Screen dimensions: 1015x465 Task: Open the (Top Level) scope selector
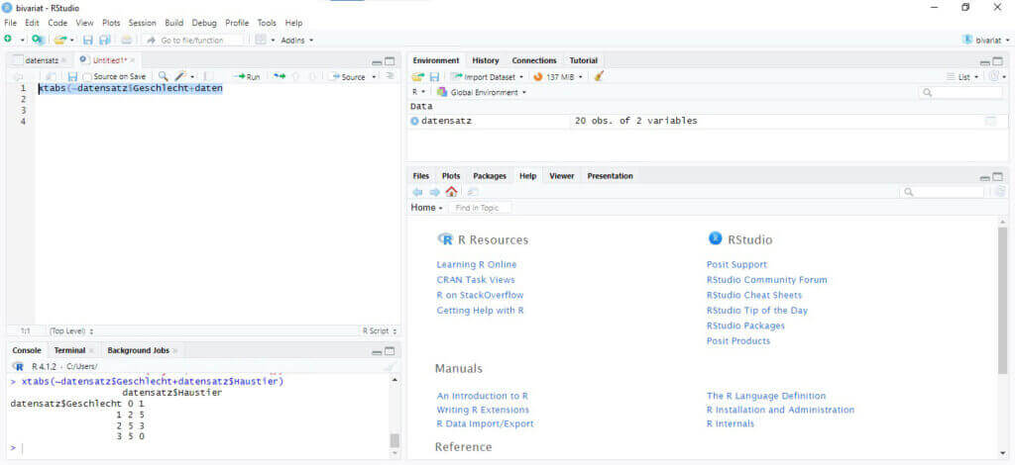click(71, 330)
